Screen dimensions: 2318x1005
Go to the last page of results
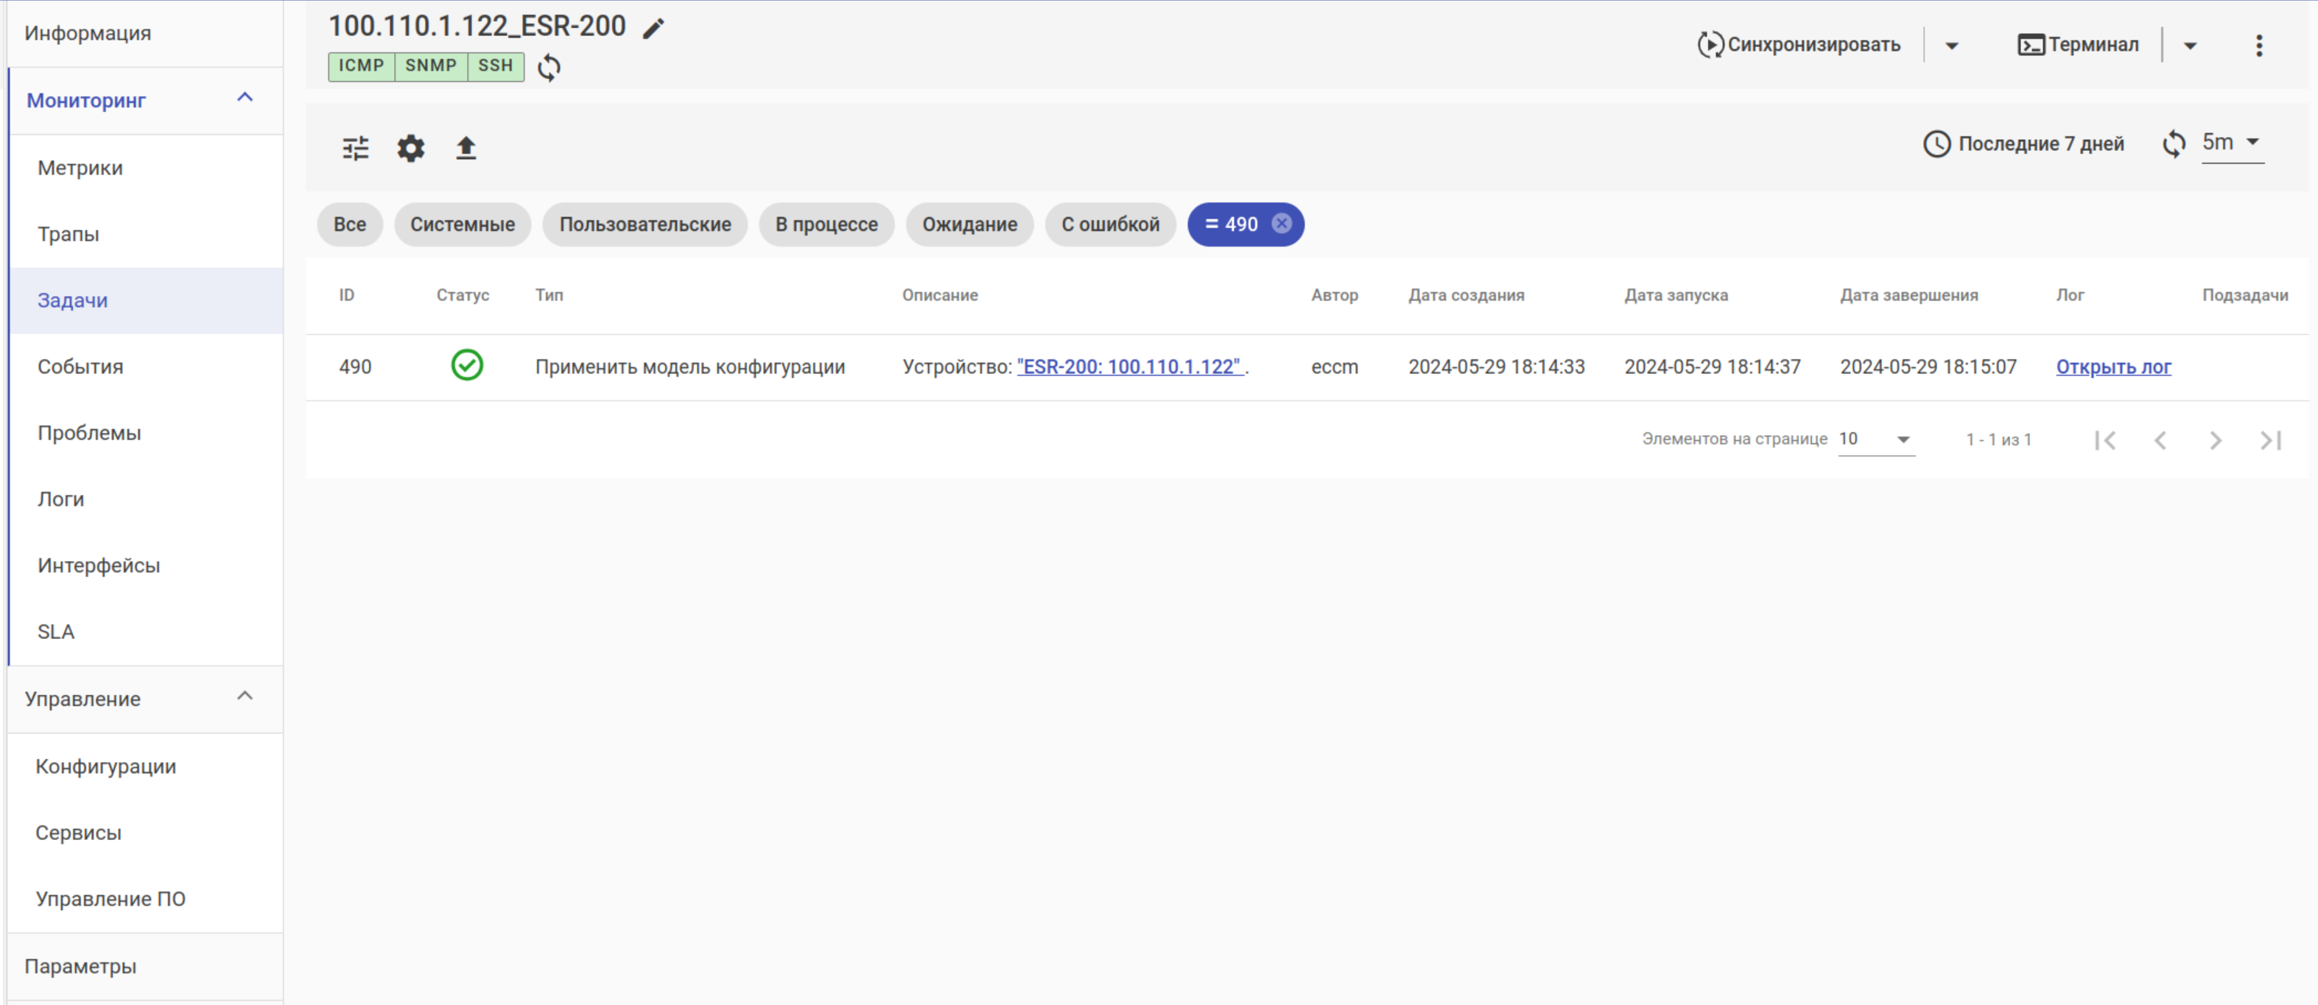2270,440
